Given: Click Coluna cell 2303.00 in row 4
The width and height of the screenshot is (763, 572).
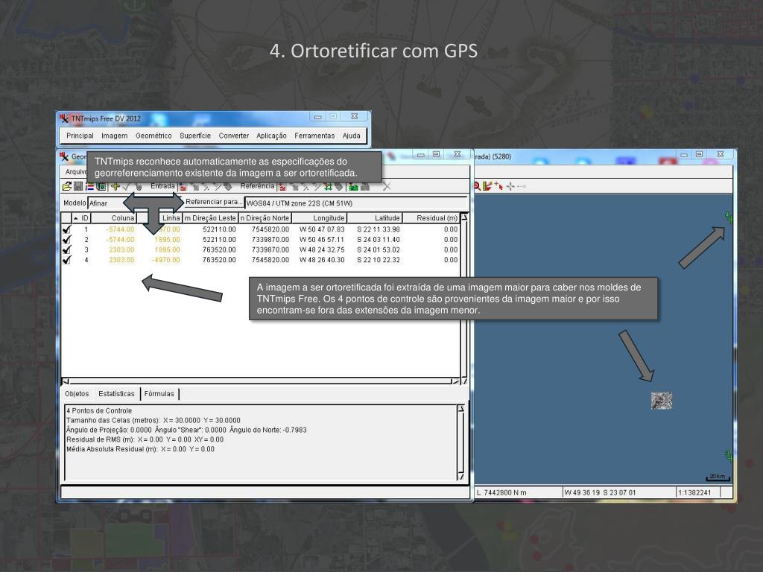Looking at the screenshot, I should [121, 260].
